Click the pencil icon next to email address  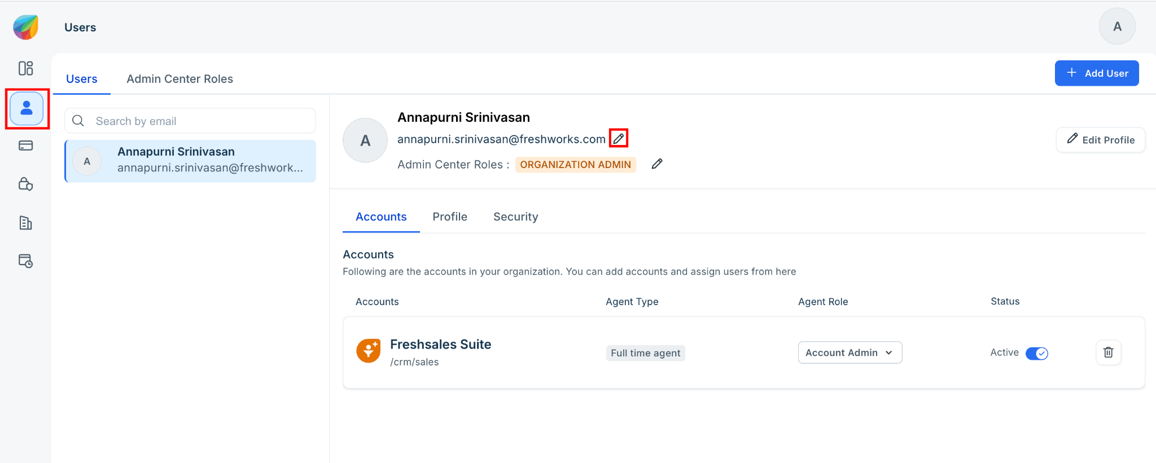point(619,138)
